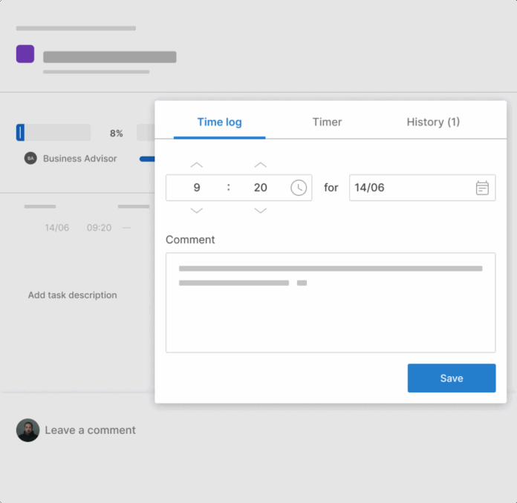Click the Comment text area
The height and width of the screenshot is (503, 517).
tap(331, 312)
